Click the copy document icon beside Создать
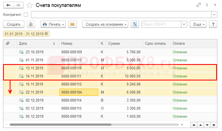The width and height of the screenshot is (222, 131). pyautogui.click(x=31, y=24)
